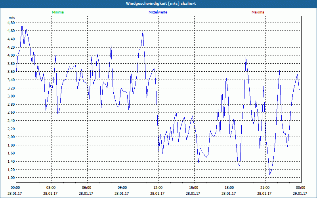The image size is (317, 198).
Task: Click the 3,80 y-axis value
Action: pyautogui.click(x=11, y=64)
